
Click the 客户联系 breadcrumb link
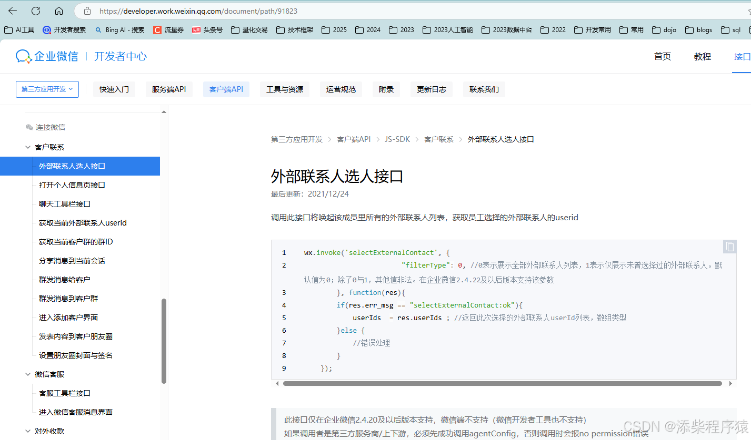[x=439, y=139]
